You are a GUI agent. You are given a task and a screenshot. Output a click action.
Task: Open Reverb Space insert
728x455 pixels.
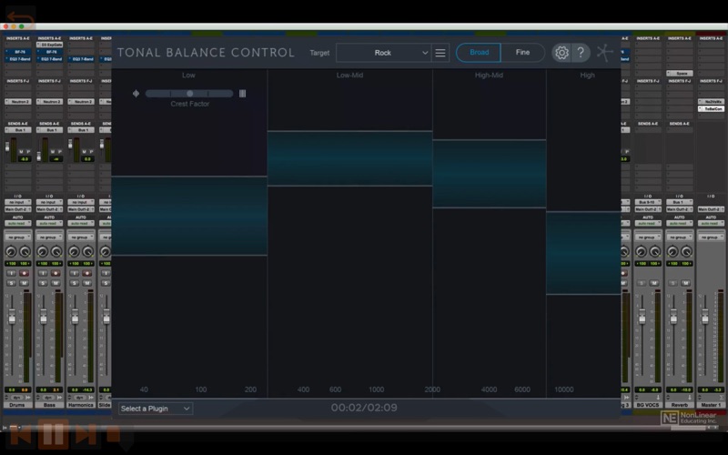pyautogui.click(x=679, y=74)
